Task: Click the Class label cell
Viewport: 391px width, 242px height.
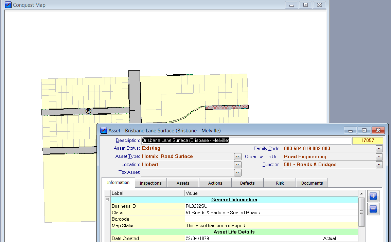Action: click(x=148, y=212)
